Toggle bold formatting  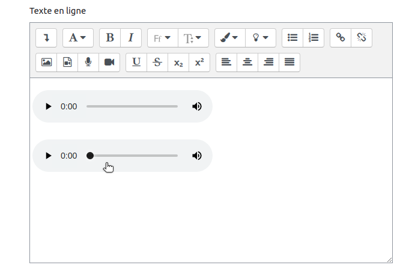coord(110,37)
